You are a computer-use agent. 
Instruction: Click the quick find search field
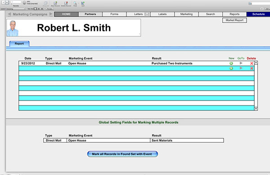[x=261, y=4]
